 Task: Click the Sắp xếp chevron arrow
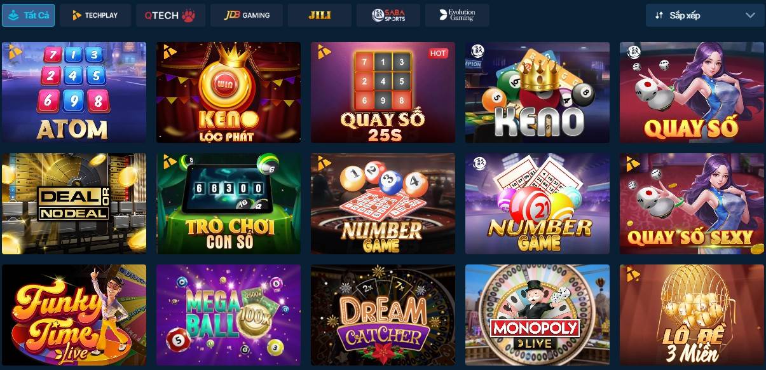point(750,15)
